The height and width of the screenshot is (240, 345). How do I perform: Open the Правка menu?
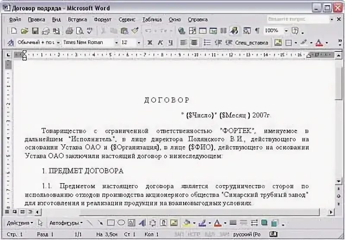[36, 19]
